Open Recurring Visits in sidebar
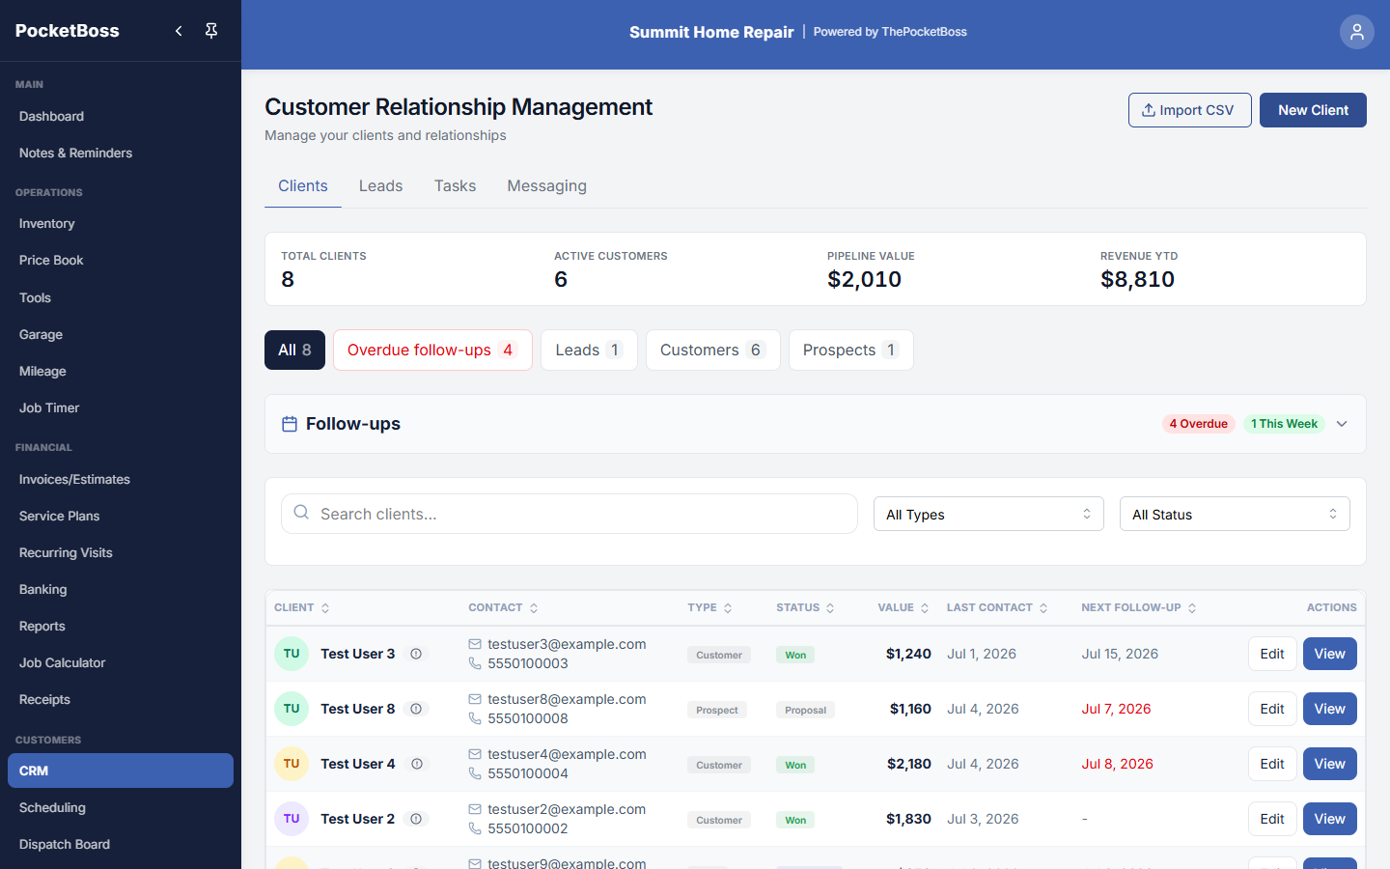Image resolution: width=1390 pixels, height=869 pixels. coord(121,552)
